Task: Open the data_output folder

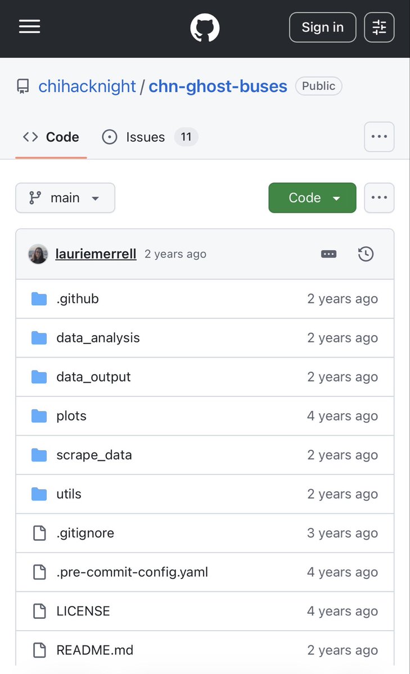Action: point(93,377)
